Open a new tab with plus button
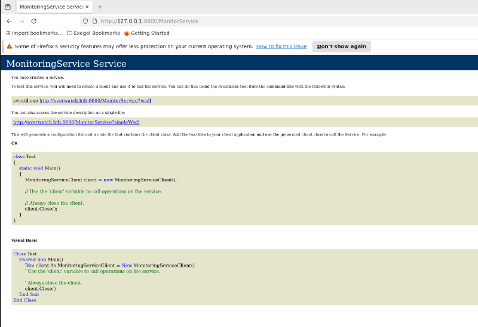The image size is (478, 327). pos(100,7)
